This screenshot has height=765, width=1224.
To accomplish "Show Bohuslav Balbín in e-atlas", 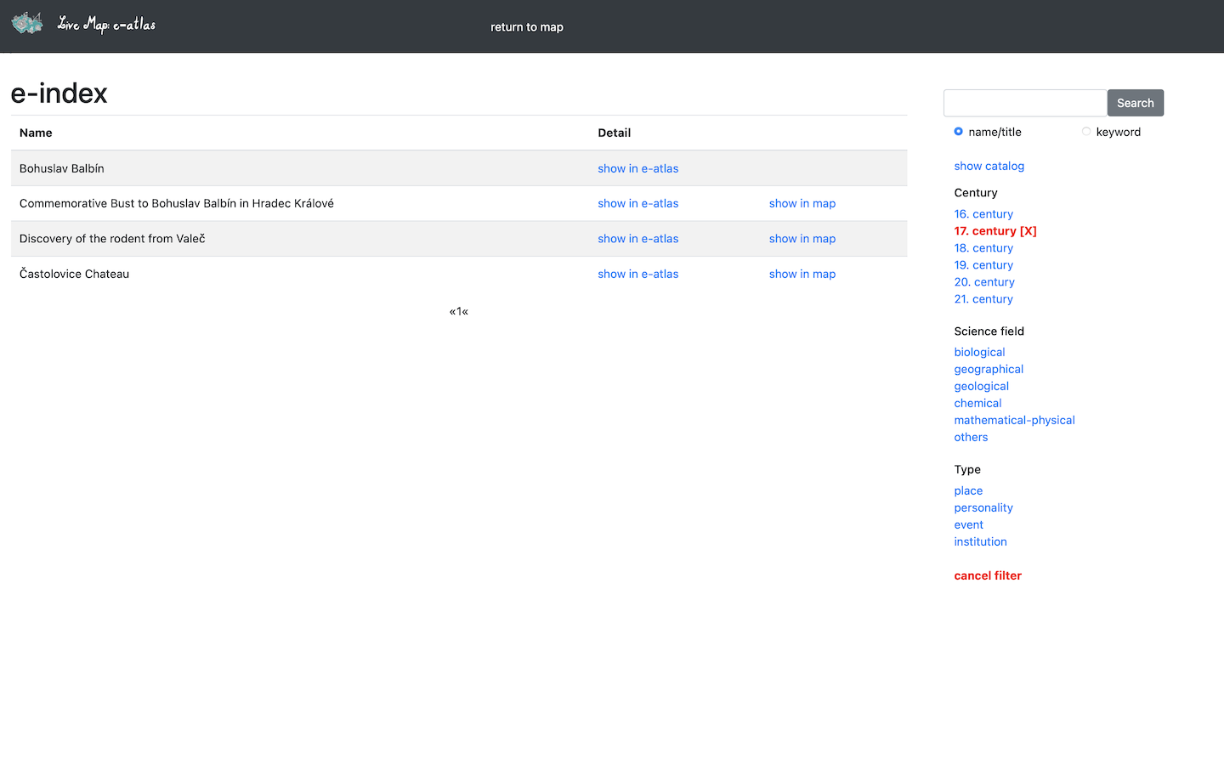I will click(x=637, y=168).
